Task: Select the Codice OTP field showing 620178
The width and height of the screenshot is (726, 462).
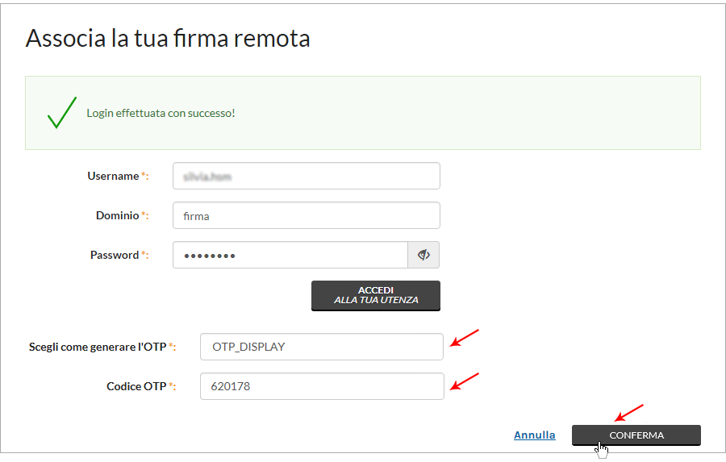Action: pyautogui.click(x=322, y=386)
